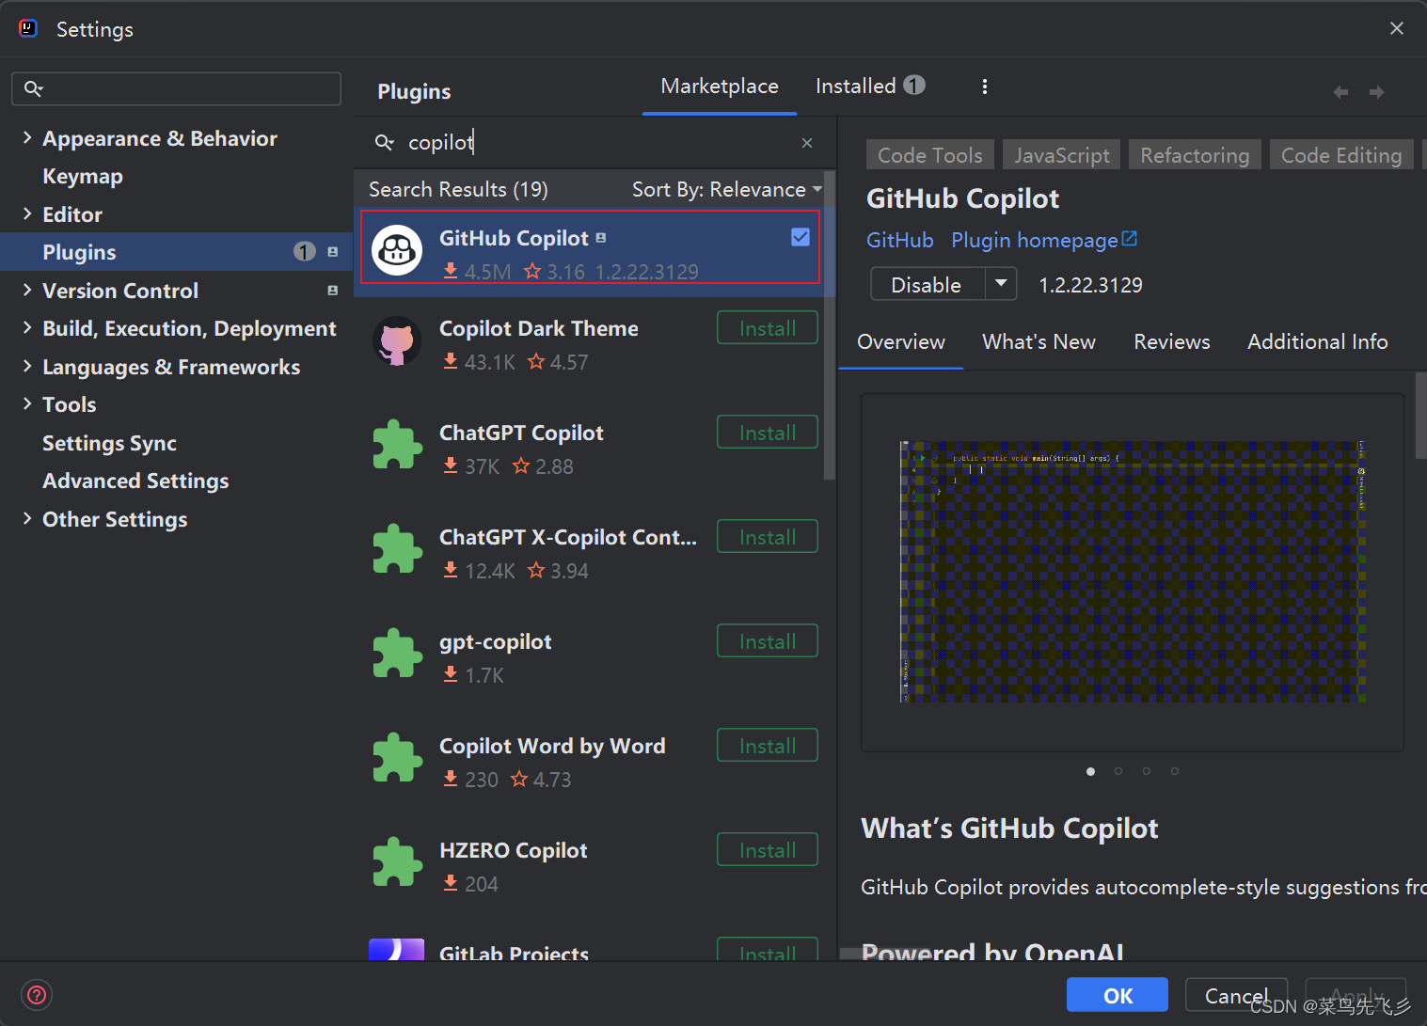The width and height of the screenshot is (1427, 1026).
Task: Click the Version Control project-level icon
Action: (332, 291)
